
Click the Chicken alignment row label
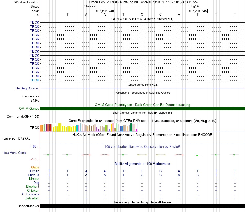33,190
